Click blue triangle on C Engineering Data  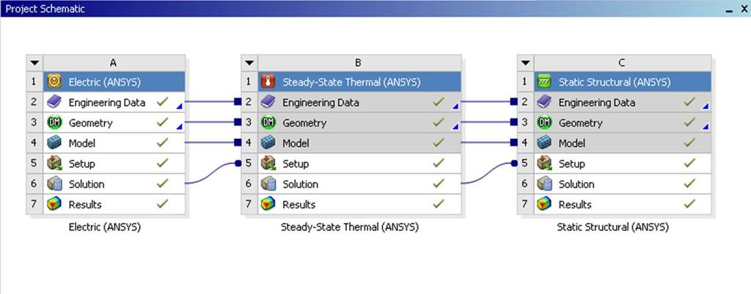[x=706, y=107]
